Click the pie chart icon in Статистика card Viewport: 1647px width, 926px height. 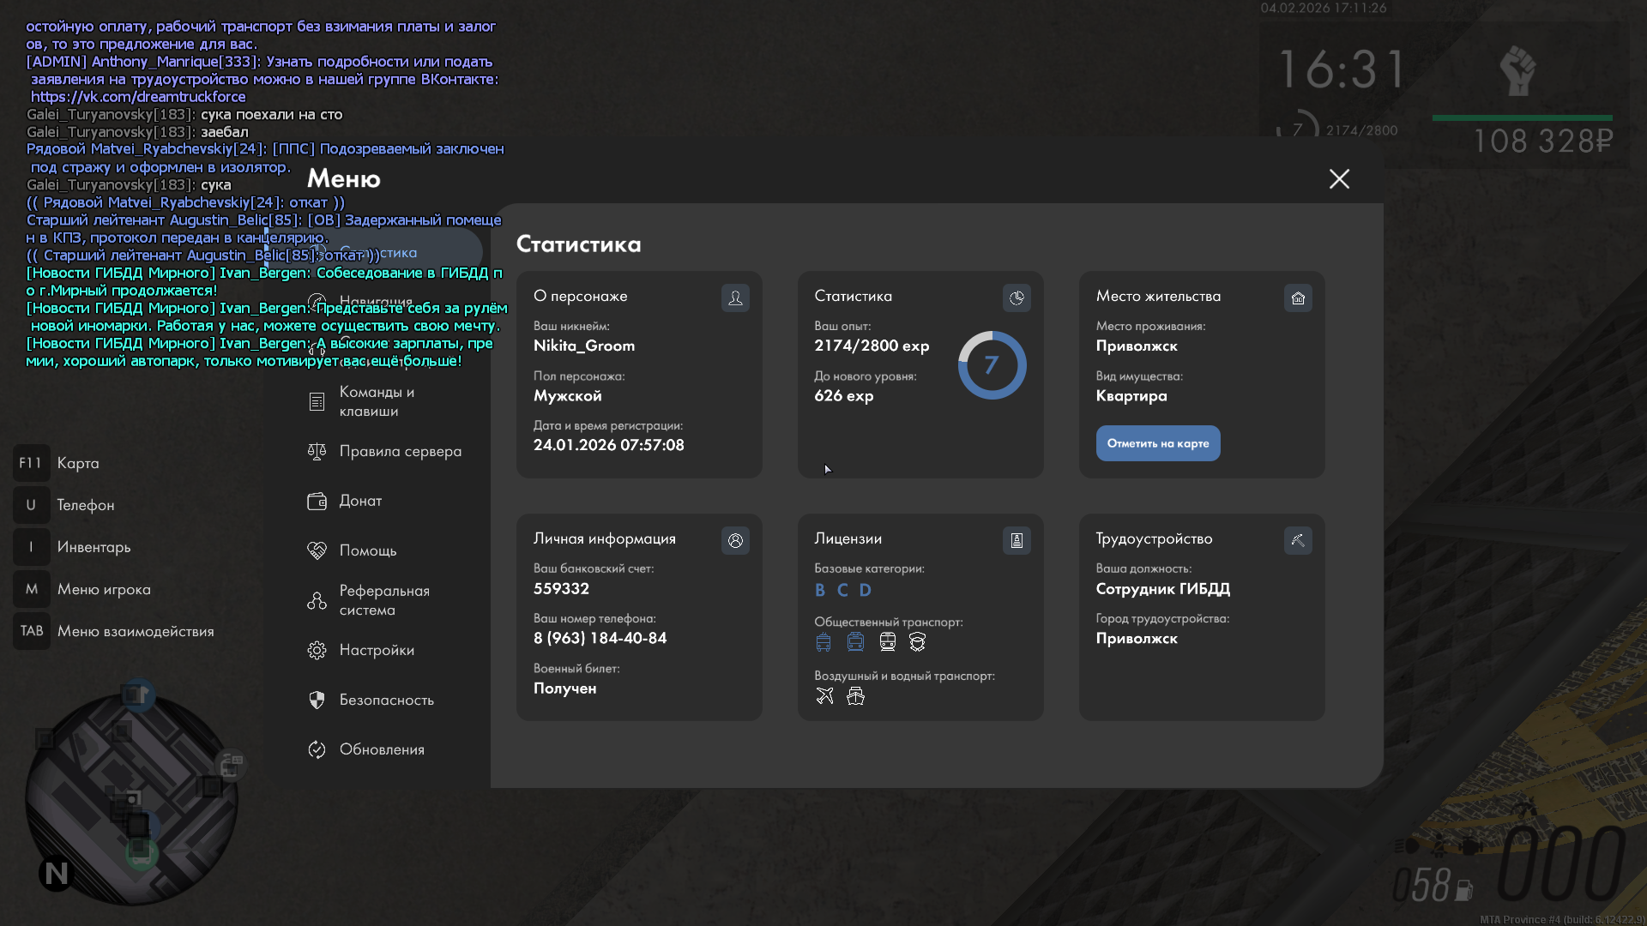[1017, 298]
